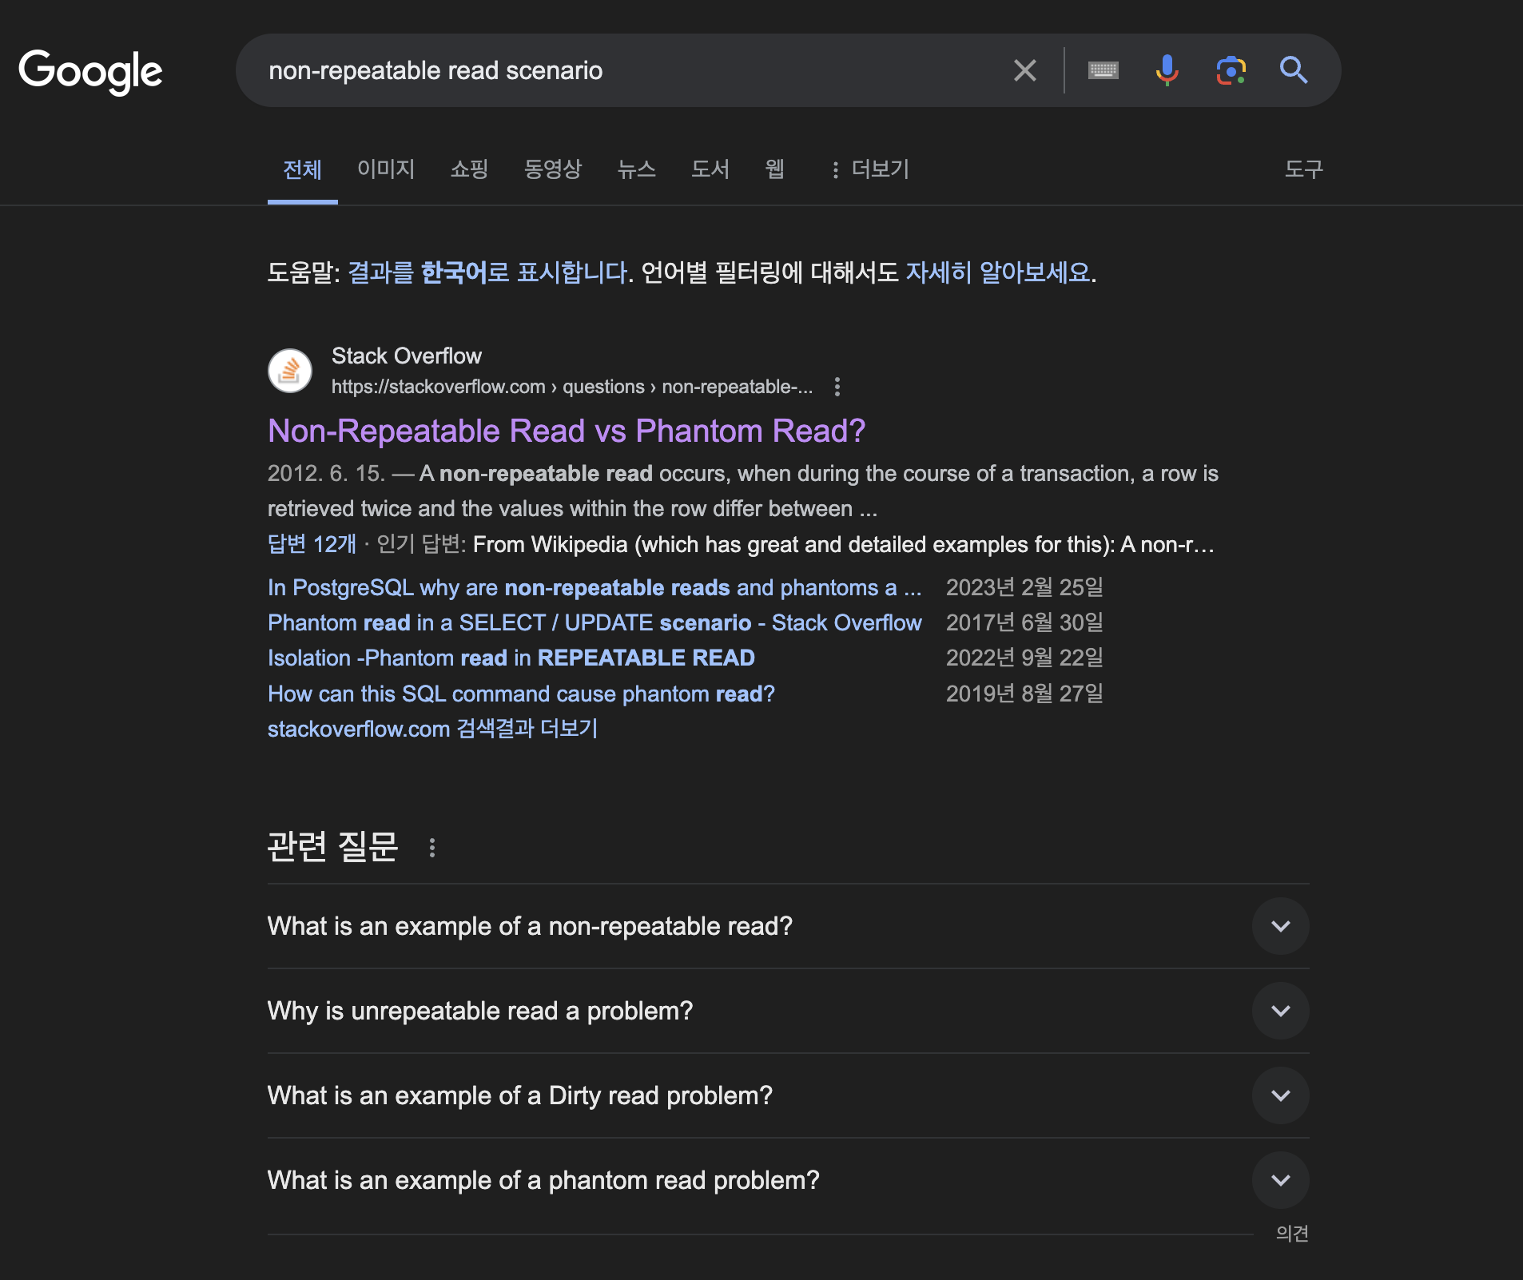
Task: Switch to the 이미지 tab
Action: (386, 169)
